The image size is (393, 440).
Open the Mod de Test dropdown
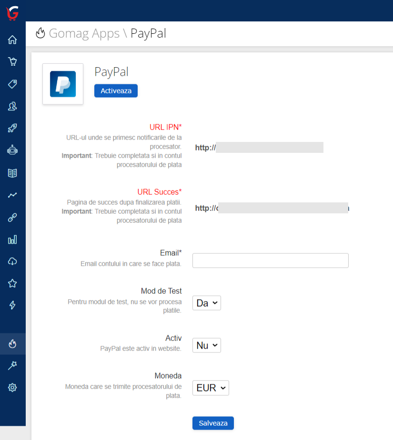tap(206, 303)
